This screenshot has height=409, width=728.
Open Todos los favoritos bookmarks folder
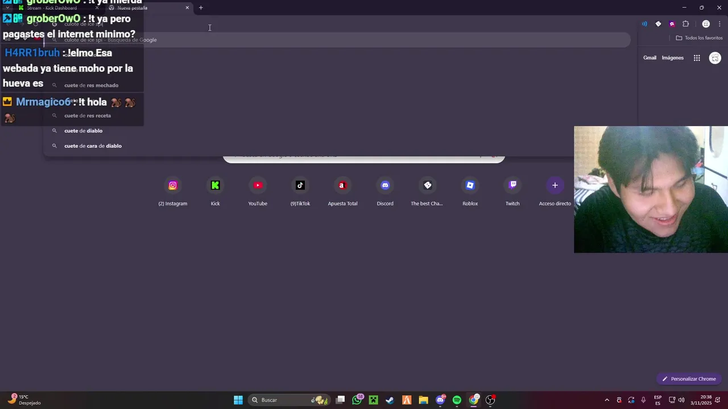pos(700,38)
